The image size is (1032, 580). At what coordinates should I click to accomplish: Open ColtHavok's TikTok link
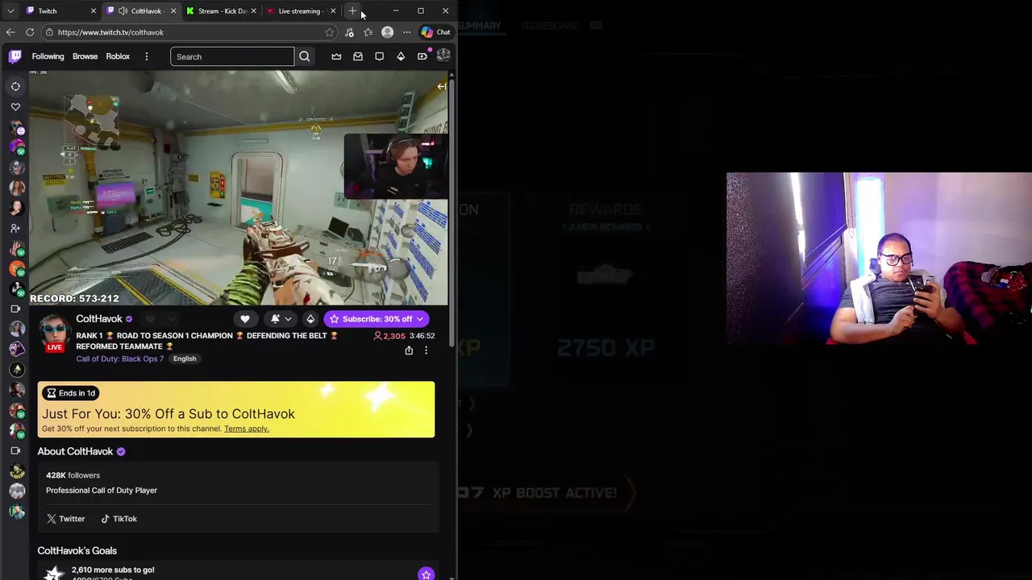tap(119, 519)
